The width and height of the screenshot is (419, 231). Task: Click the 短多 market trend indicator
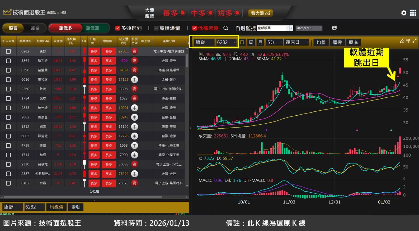click(x=229, y=13)
